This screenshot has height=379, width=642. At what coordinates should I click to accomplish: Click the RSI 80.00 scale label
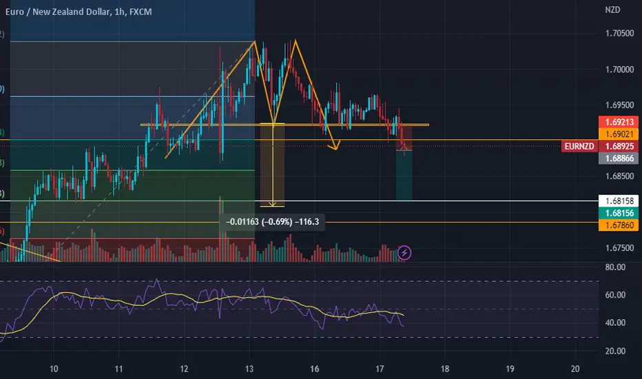pos(615,267)
